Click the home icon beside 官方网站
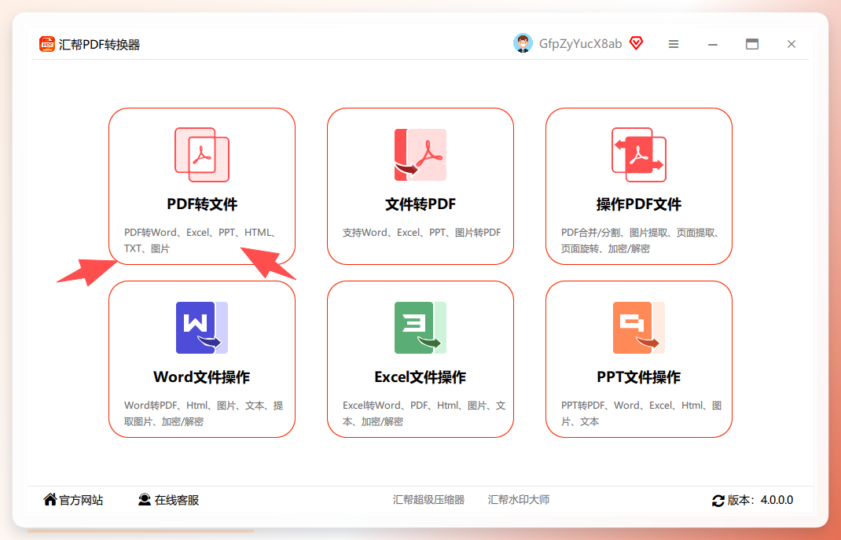 [50, 499]
